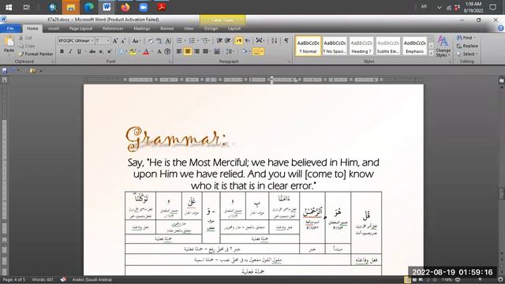Image resolution: width=505 pixels, height=284 pixels.
Task: Switch to the Insert tab
Action: pos(54,28)
